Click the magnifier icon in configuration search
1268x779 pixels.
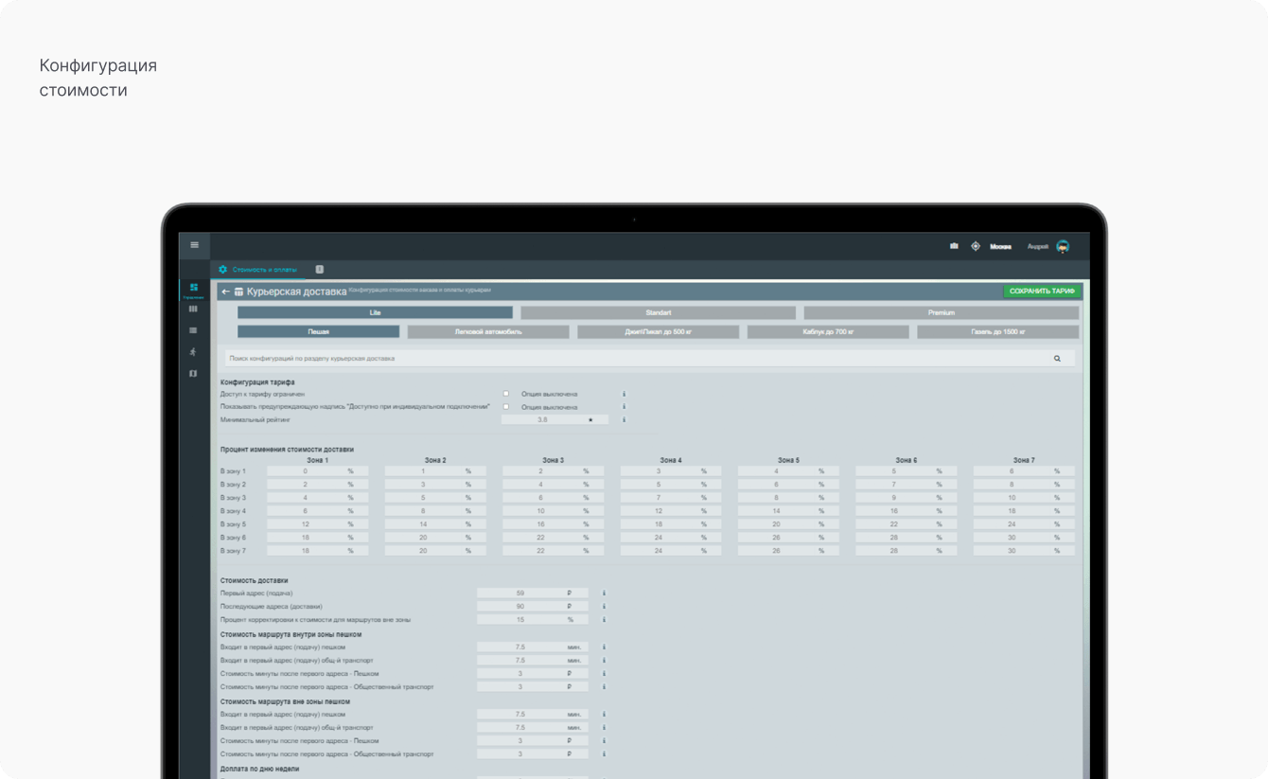tap(1057, 359)
